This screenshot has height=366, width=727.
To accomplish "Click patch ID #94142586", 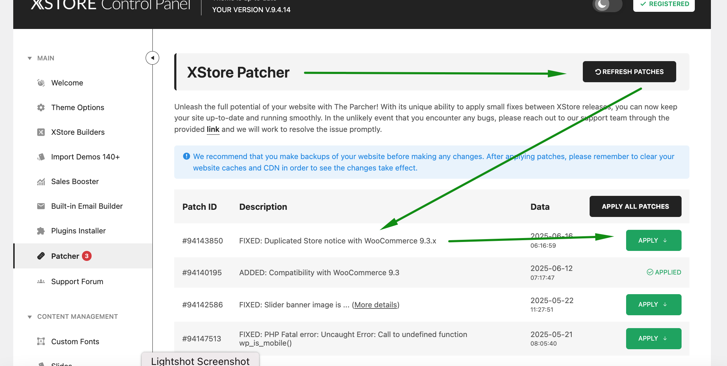I will [x=203, y=305].
